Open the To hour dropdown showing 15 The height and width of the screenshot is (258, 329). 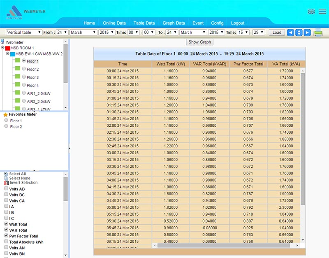[x=243, y=33]
